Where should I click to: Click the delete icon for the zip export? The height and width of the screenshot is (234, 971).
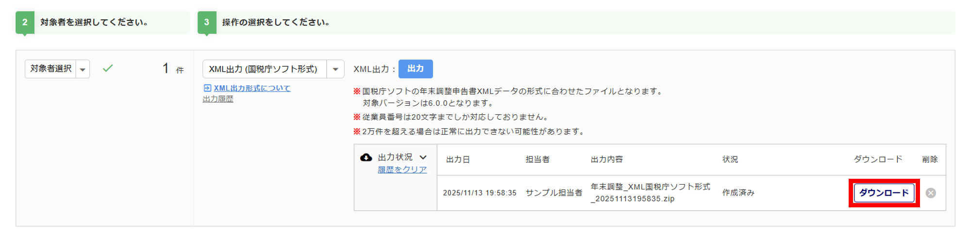pyautogui.click(x=930, y=193)
